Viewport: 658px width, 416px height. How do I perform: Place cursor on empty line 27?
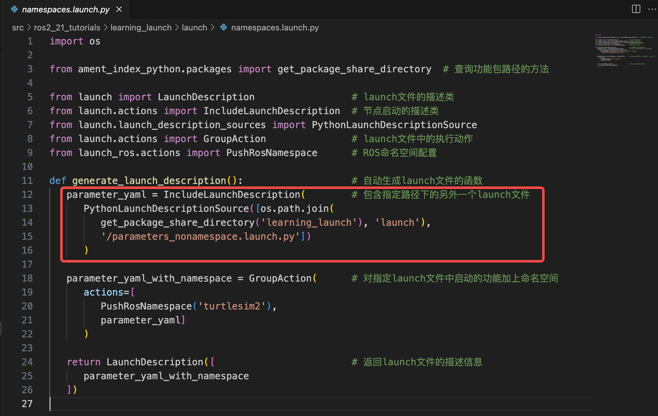[x=190, y=404]
